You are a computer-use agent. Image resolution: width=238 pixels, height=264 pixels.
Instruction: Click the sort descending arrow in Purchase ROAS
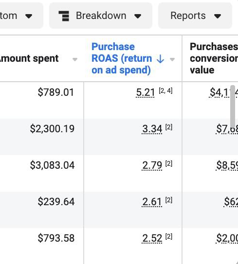click(x=160, y=59)
